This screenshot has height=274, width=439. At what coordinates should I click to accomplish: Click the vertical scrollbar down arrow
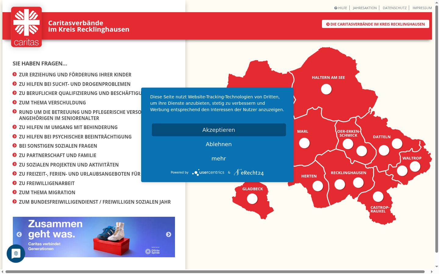coord(437,267)
